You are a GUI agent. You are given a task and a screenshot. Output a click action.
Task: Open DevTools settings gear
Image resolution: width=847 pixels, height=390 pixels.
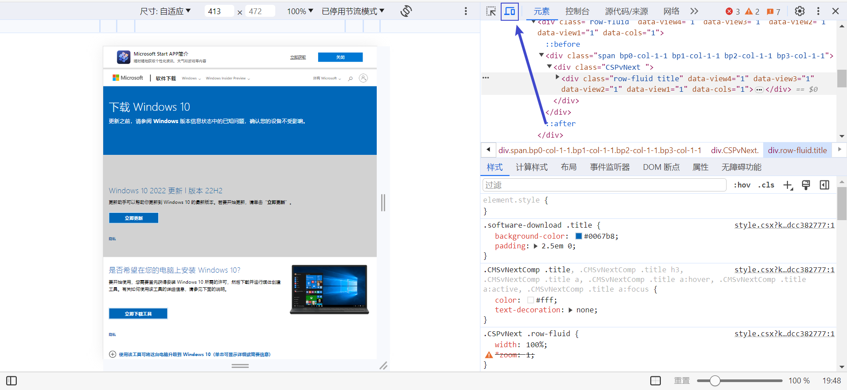click(800, 11)
